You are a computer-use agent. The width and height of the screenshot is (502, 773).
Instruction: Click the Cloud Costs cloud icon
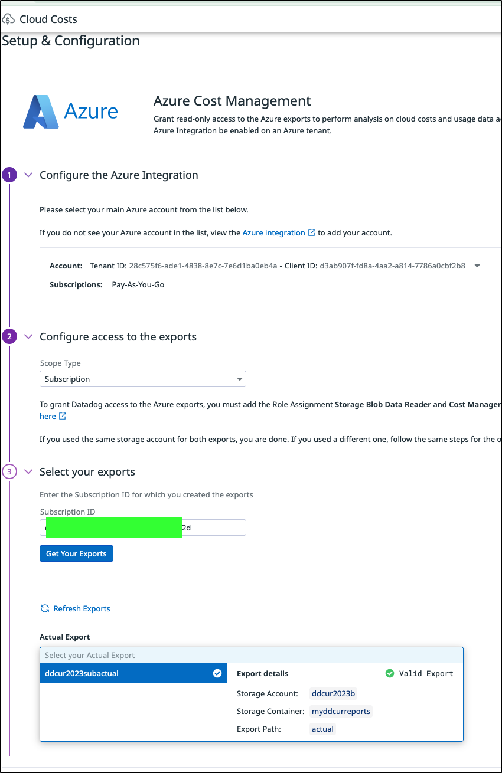[x=8, y=19]
